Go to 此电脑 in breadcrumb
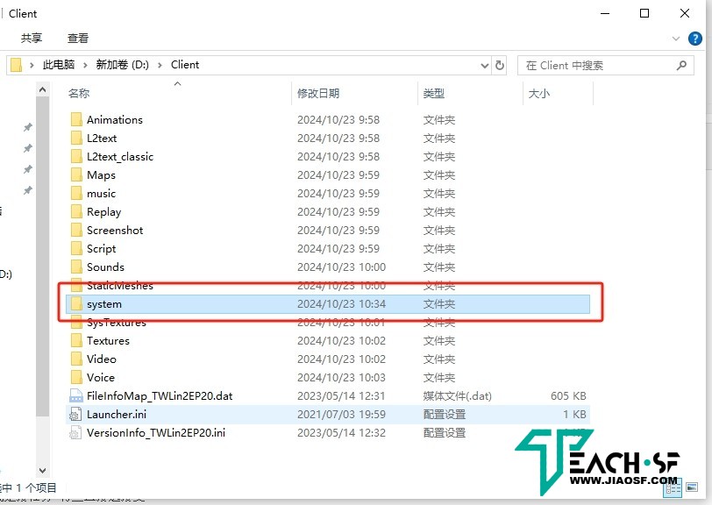The height and width of the screenshot is (505, 712). point(59,65)
